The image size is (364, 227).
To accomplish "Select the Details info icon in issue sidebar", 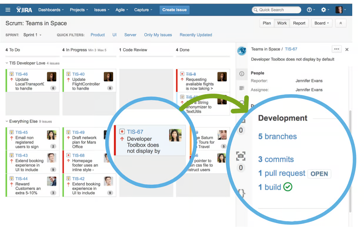I will 242,74.
